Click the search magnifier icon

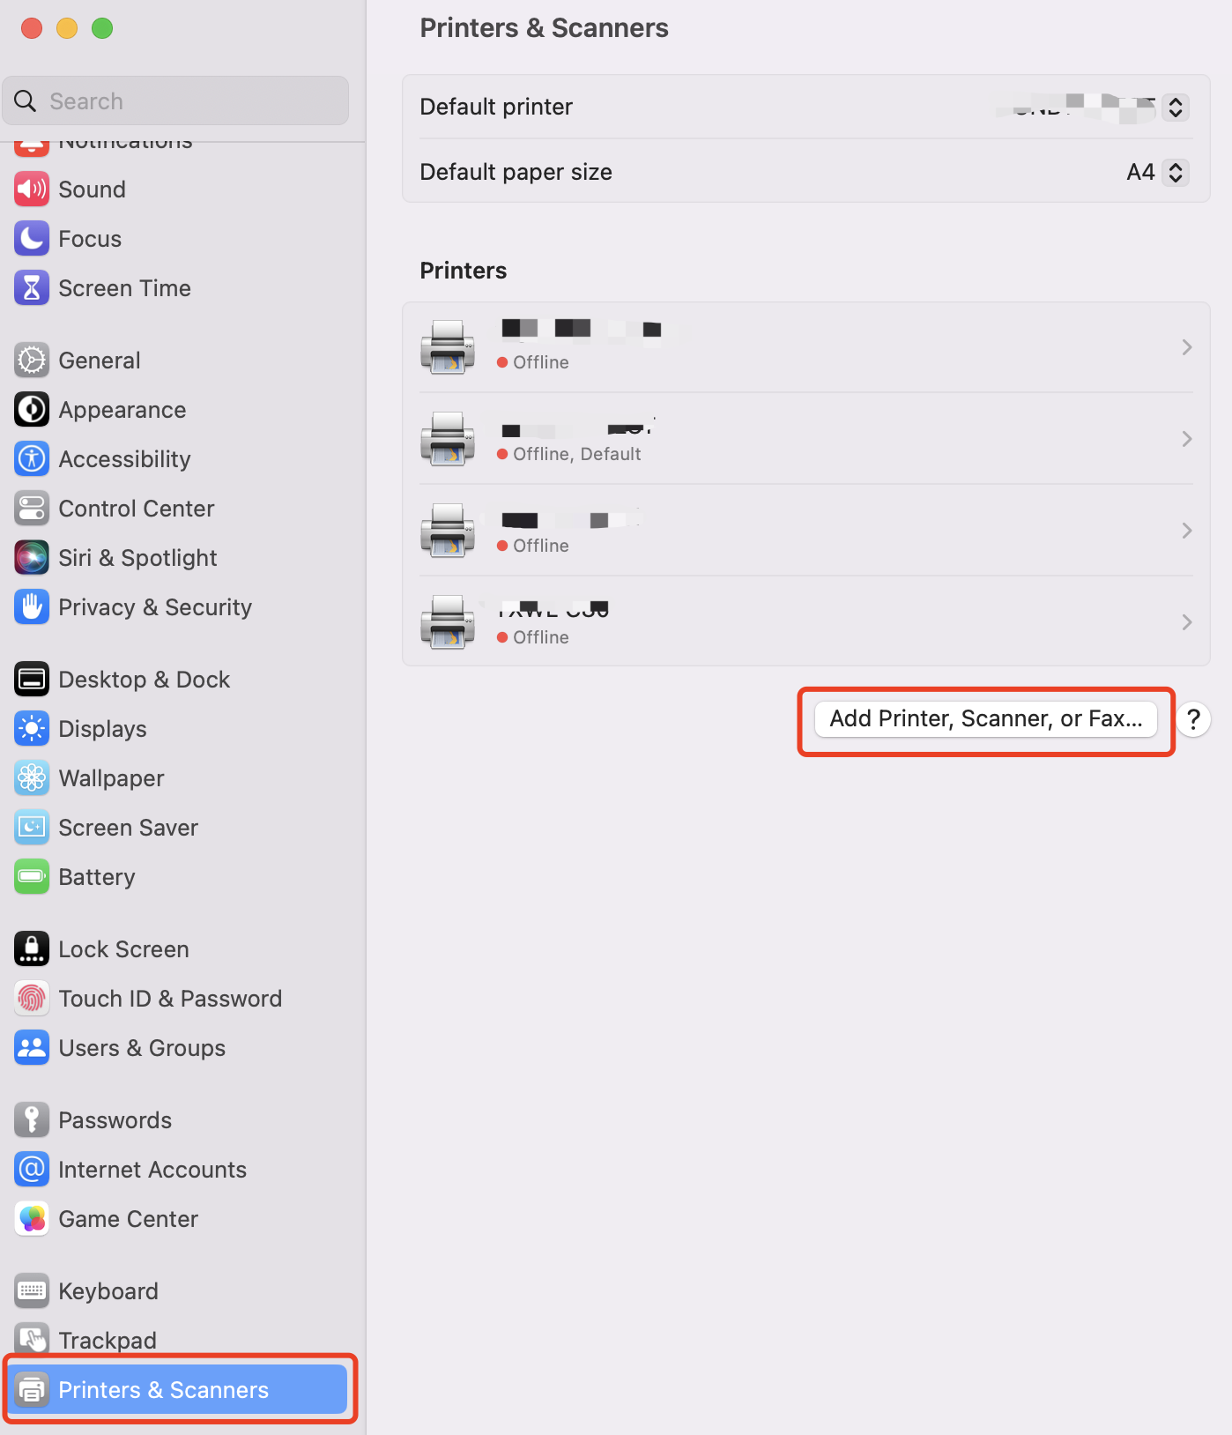coord(26,101)
